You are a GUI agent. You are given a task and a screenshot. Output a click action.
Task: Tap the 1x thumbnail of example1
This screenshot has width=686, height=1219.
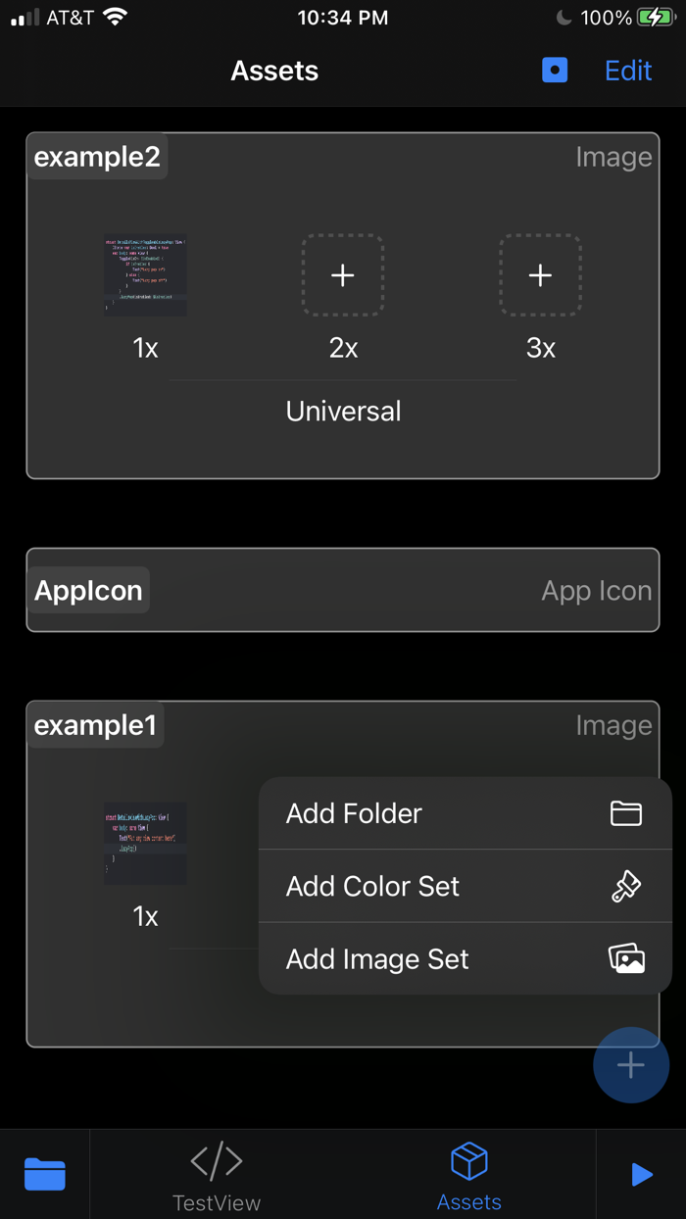point(145,844)
